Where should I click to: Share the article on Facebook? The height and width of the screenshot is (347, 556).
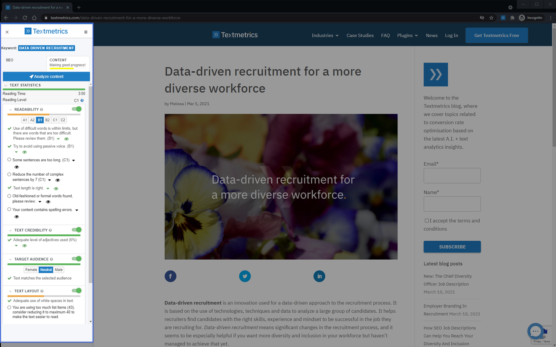[x=170, y=276]
